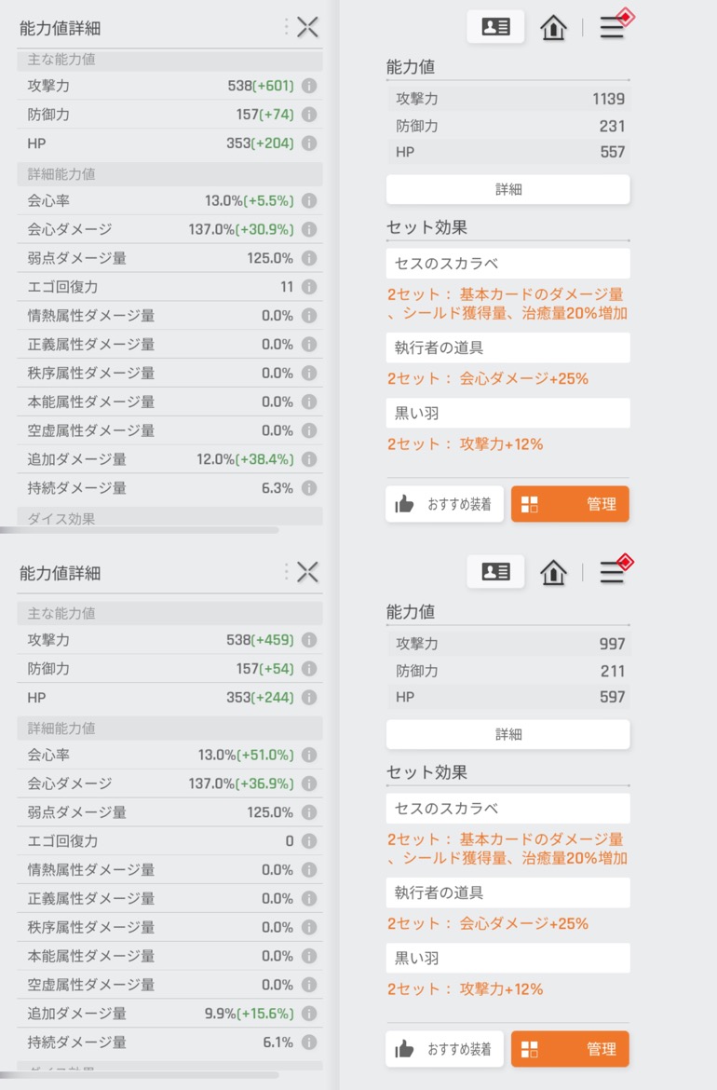The image size is (717, 1090).
Task: Tap info icon beside エゴ回復力 11
Action: pos(309,287)
